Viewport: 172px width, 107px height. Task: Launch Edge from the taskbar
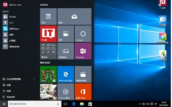tap(74, 104)
